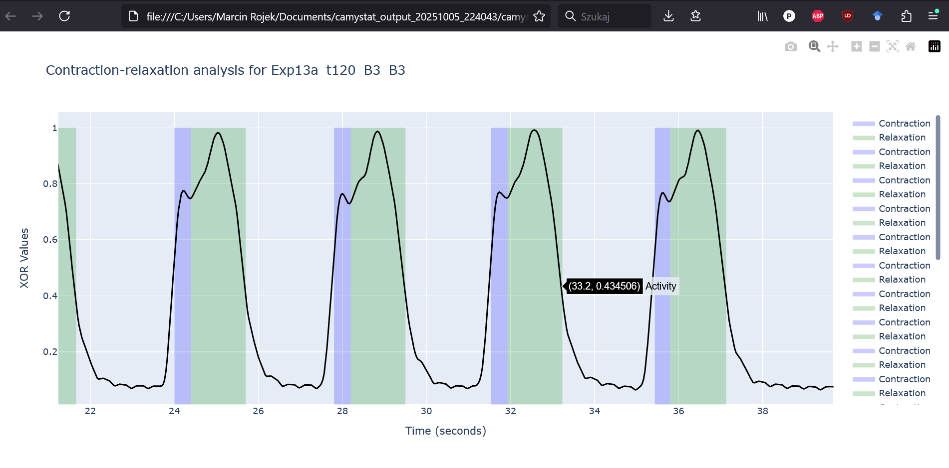Download plot as PNG with camera icon

coord(791,47)
